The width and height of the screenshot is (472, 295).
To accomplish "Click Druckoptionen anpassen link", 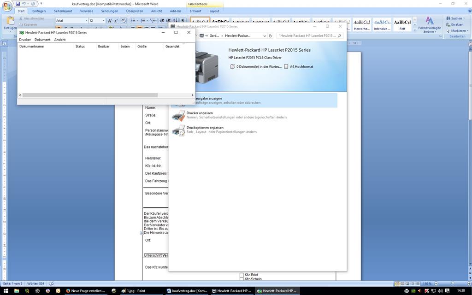I will coord(205,128).
